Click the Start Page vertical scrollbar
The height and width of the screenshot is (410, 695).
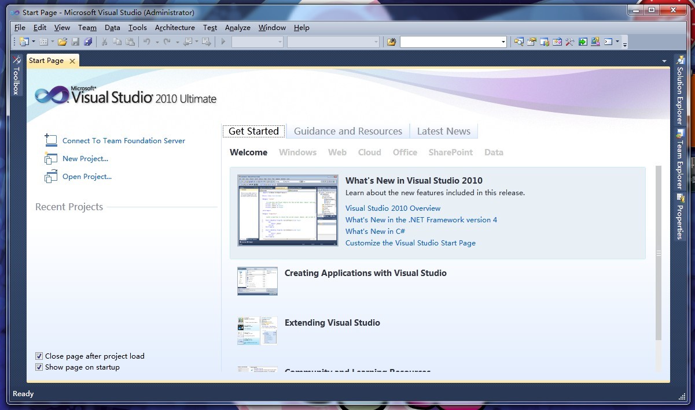click(x=658, y=253)
